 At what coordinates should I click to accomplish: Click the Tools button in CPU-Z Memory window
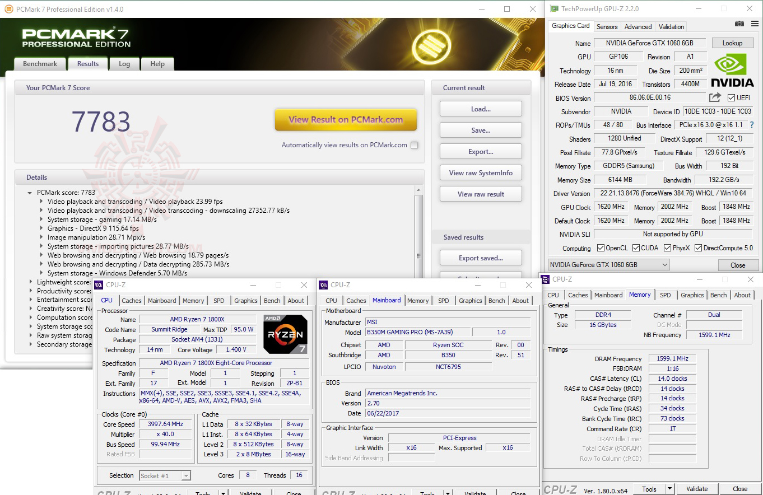pos(649,489)
